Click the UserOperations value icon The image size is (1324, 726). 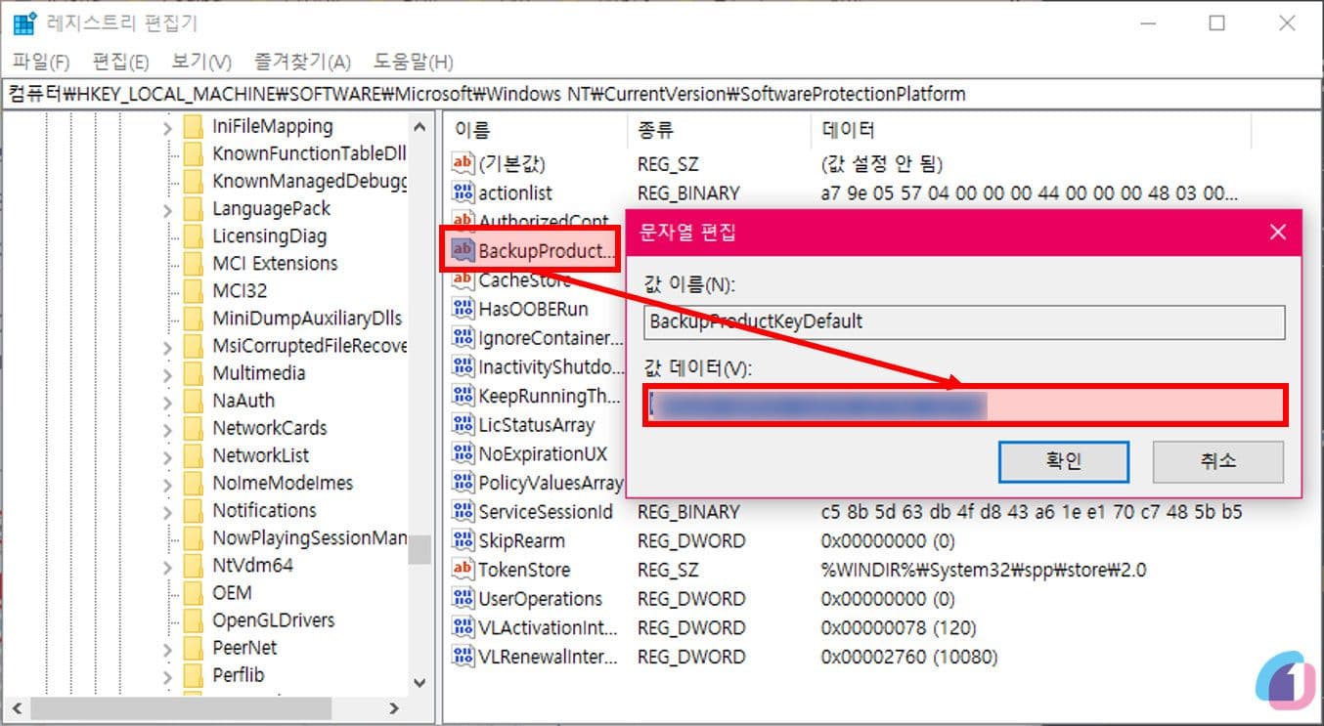[x=463, y=599]
